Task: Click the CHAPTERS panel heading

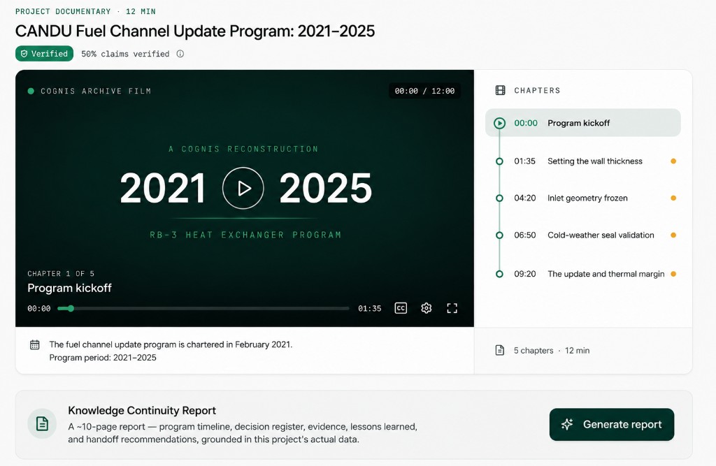Action: [x=537, y=90]
